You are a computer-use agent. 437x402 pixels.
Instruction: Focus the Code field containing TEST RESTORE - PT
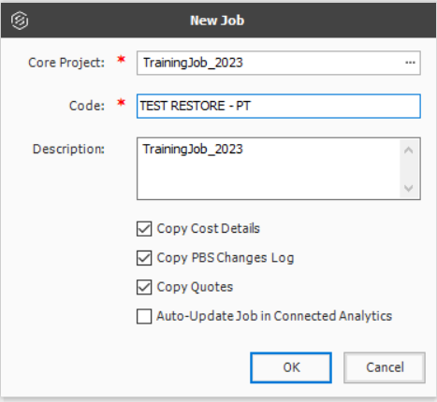tap(279, 106)
